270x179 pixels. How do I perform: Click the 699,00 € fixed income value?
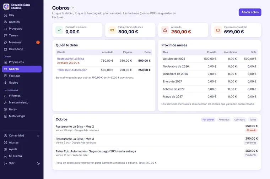pyautogui.click(x=234, y=32)
